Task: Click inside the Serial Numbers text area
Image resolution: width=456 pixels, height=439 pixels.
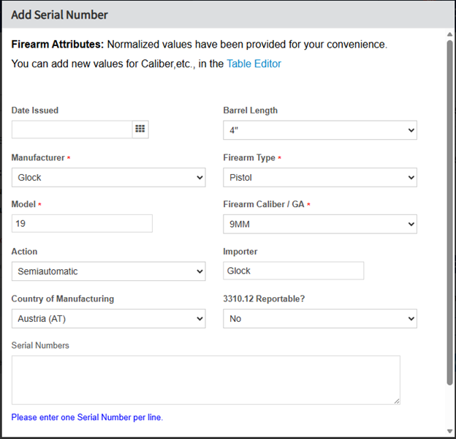Action: point(205,380)
